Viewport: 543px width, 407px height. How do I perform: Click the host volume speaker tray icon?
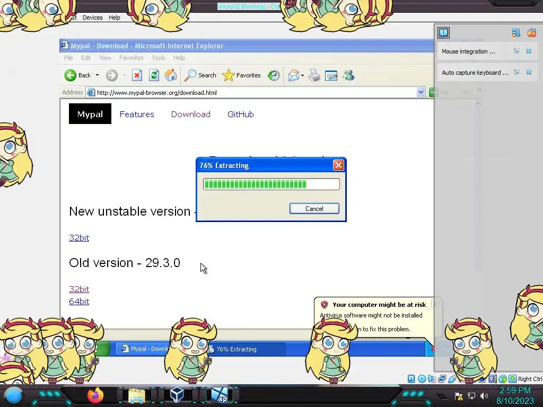click(484, 395)
